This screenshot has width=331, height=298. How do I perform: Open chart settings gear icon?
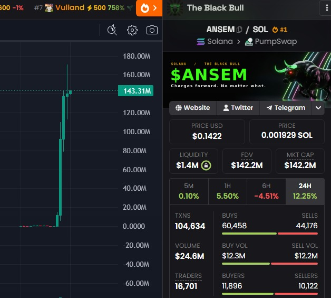tap(132, 30)
